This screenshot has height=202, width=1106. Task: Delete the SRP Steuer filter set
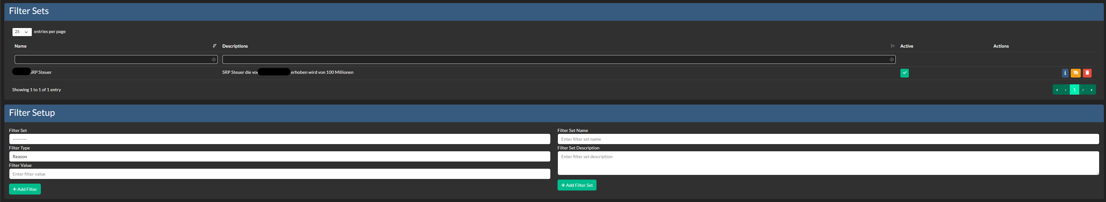click(x=1087, y=73)
